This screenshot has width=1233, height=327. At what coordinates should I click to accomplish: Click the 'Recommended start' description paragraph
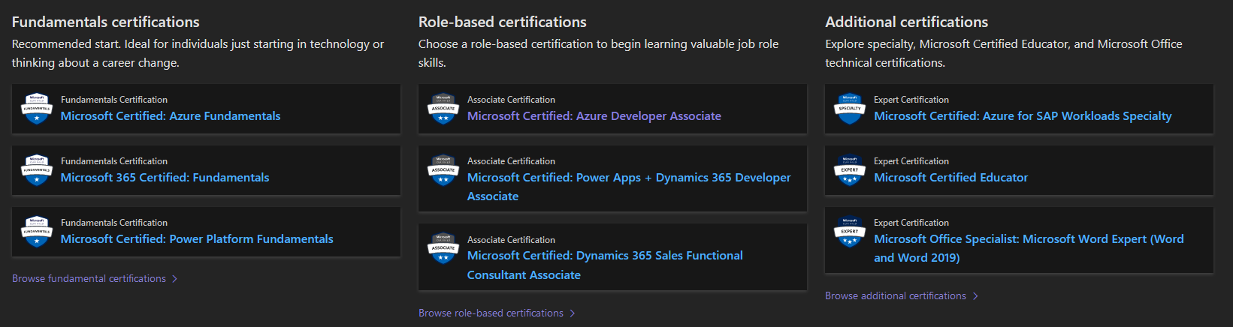198,53
